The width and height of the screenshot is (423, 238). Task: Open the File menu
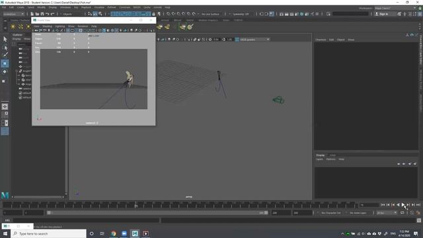(x=4, y=7)
